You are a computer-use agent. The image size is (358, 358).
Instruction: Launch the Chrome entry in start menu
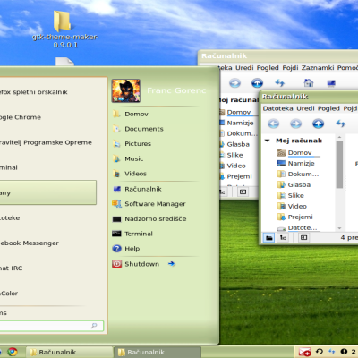tap(21, 117)
